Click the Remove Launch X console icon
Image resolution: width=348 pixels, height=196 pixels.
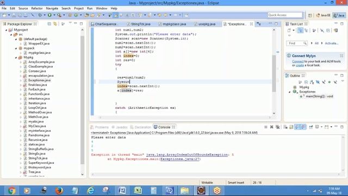[272, 127]
